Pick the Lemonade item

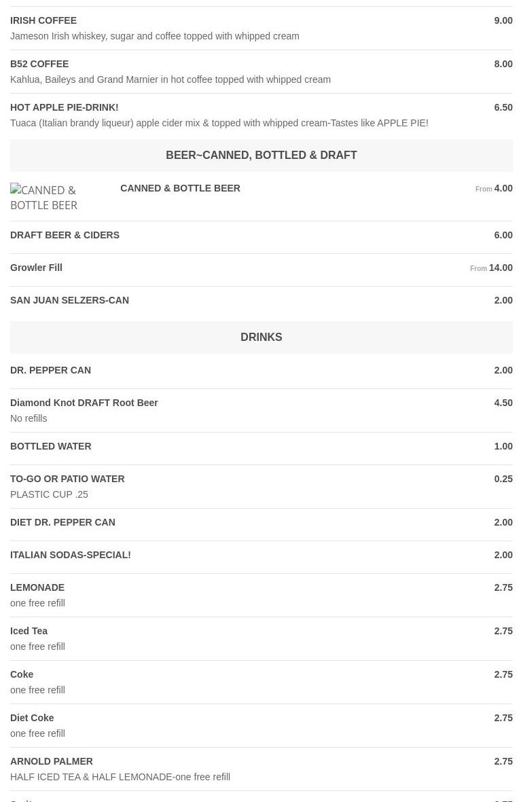click(x=37, y=587)
